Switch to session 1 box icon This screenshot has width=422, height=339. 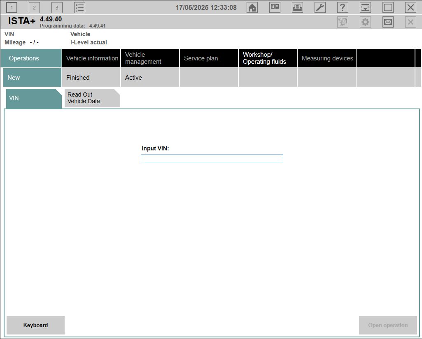(x=12, y=7)
